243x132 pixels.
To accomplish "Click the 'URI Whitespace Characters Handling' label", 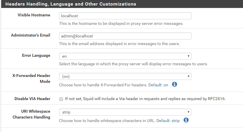I will pos(31,114).
